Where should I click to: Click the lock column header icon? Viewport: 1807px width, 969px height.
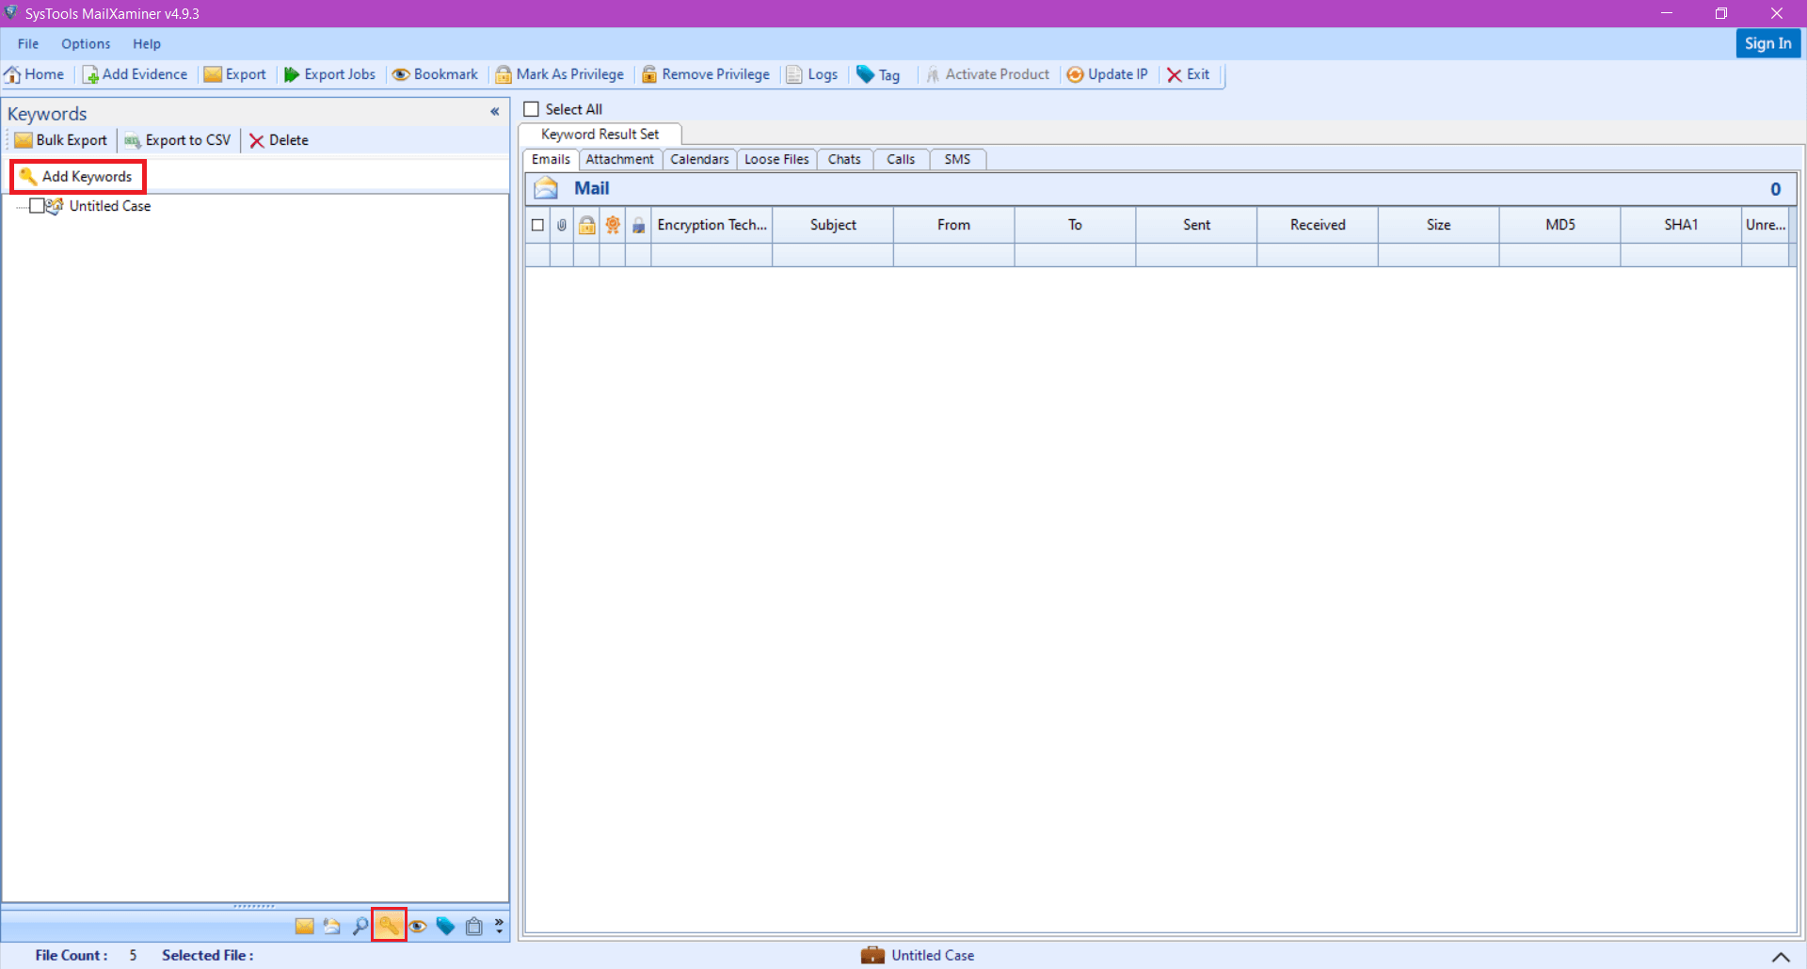(586, 225)
